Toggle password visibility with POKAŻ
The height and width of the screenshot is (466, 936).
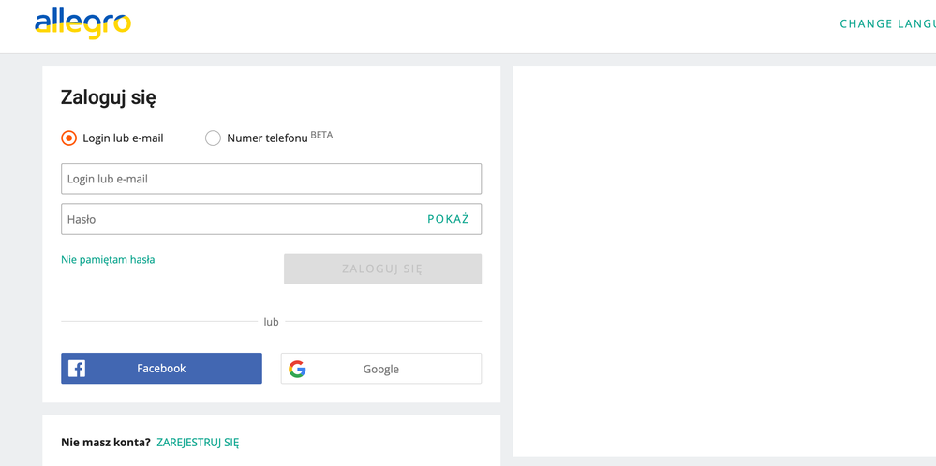coord(448,219)
